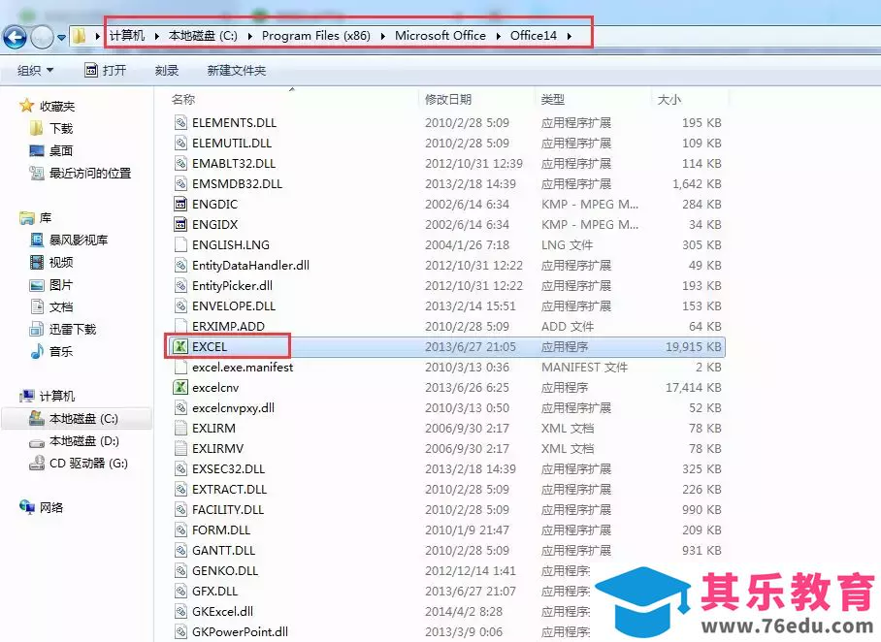Select 本地磁盘 (D:) in the sidebar
This screenshot has height=642, width=881.
[x=83, y=441]
